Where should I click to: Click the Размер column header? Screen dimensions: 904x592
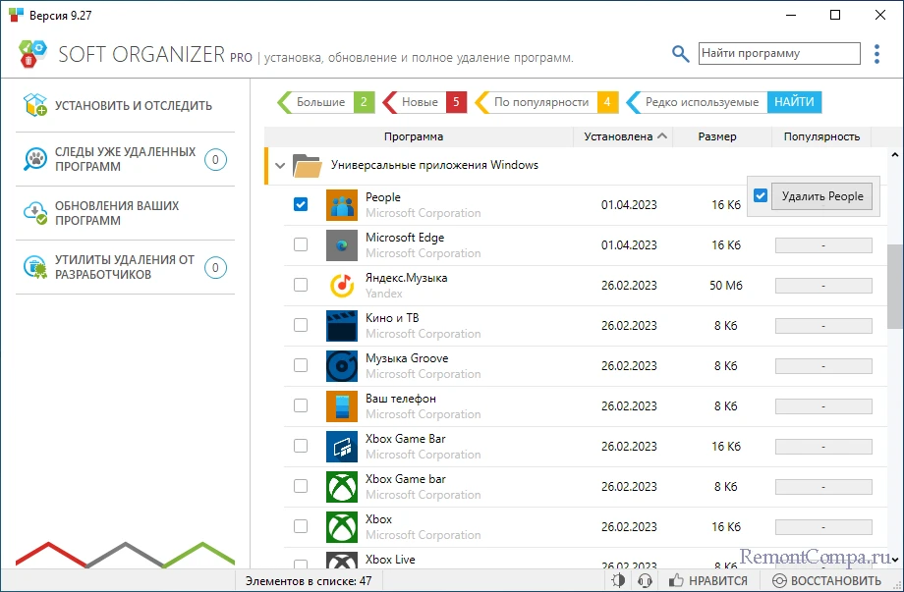click(717, 136)
